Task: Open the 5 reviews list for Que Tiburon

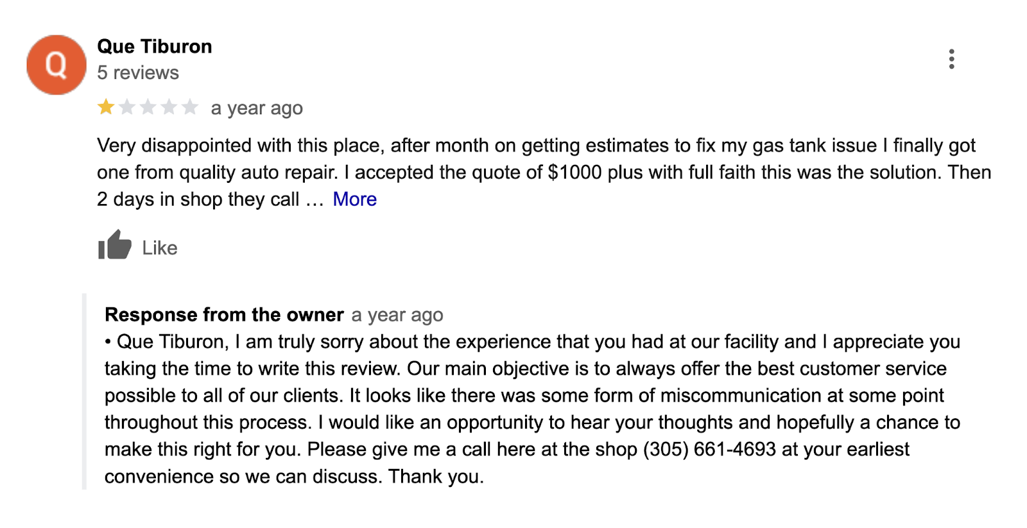Action: (x=137, y=72)
